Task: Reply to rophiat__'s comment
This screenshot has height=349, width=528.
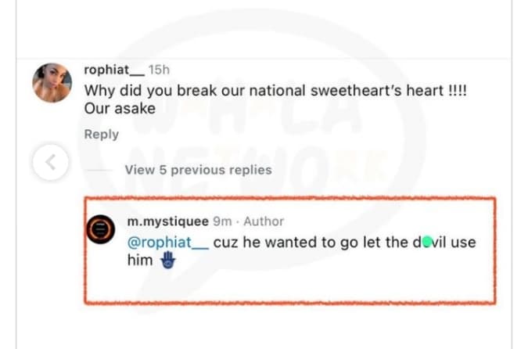Action: point(102,134)
